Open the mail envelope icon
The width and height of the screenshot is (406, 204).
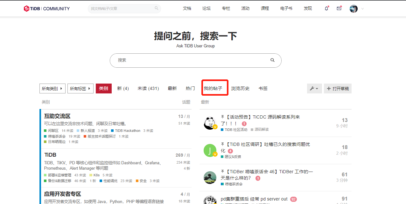[x=339, y=9]
